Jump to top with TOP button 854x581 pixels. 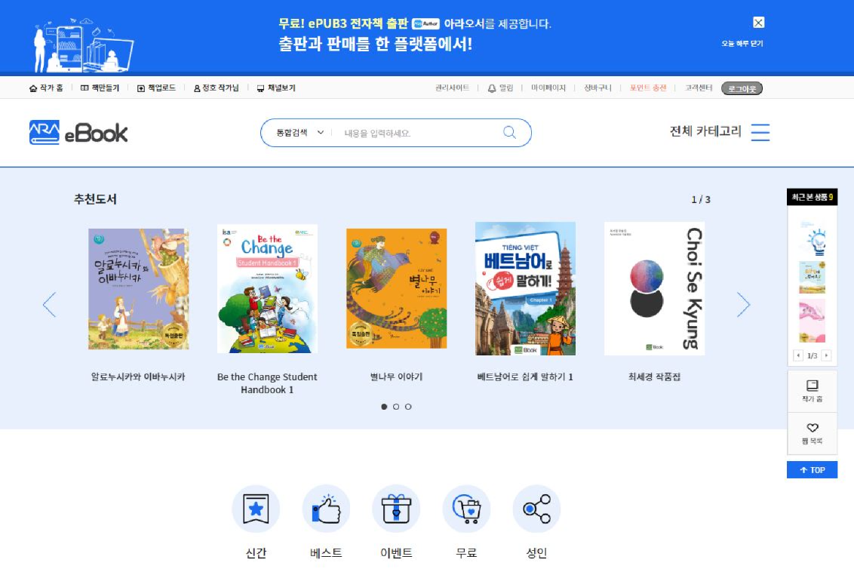(x=812, y=470)
